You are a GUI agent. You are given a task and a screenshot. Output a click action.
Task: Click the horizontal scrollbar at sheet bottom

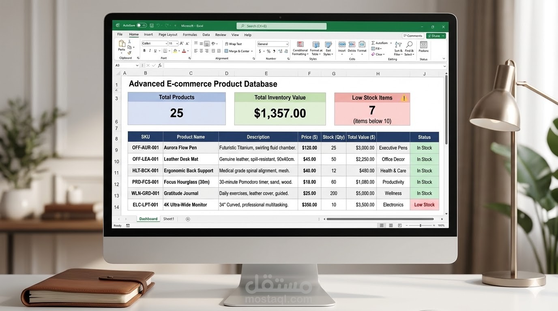pyautogui.click(x=380, y=219)
